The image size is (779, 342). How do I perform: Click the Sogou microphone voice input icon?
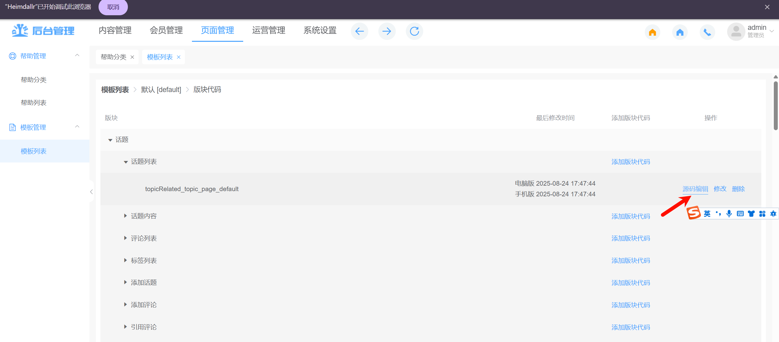[x=729, y=213]
